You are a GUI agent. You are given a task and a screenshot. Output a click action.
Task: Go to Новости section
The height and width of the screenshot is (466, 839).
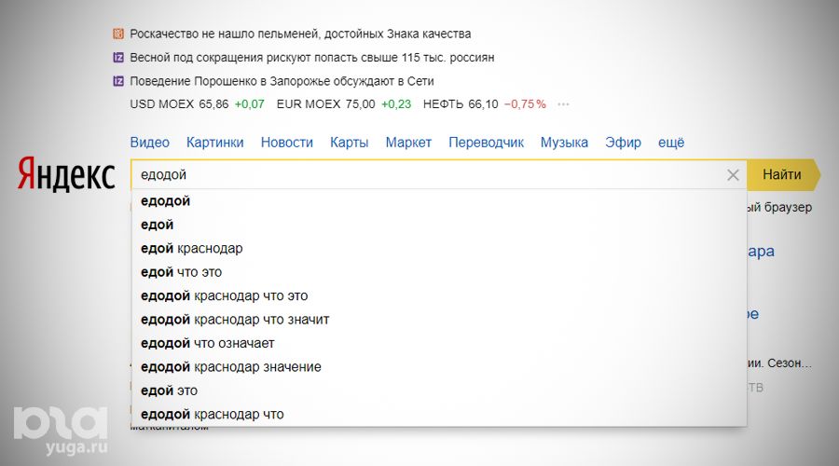coord(286,143)
